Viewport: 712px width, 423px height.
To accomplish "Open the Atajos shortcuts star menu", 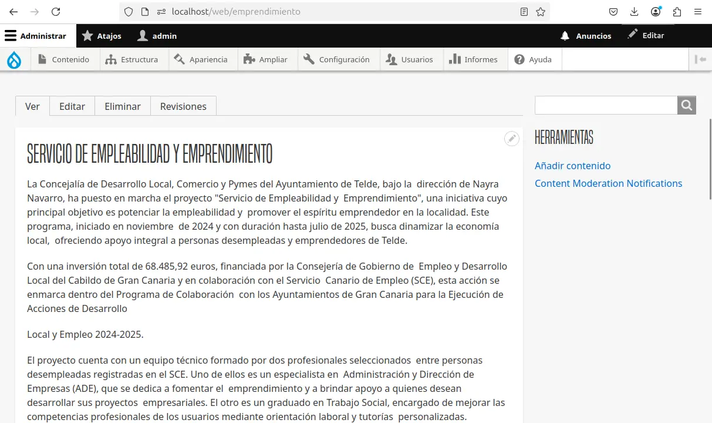I will 102,35.
